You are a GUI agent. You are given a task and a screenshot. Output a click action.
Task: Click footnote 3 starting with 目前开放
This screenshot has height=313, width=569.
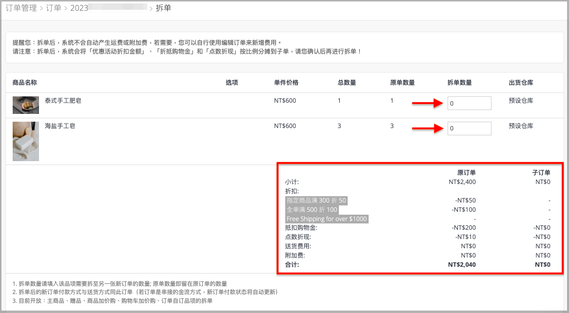[x=113, y=301]
